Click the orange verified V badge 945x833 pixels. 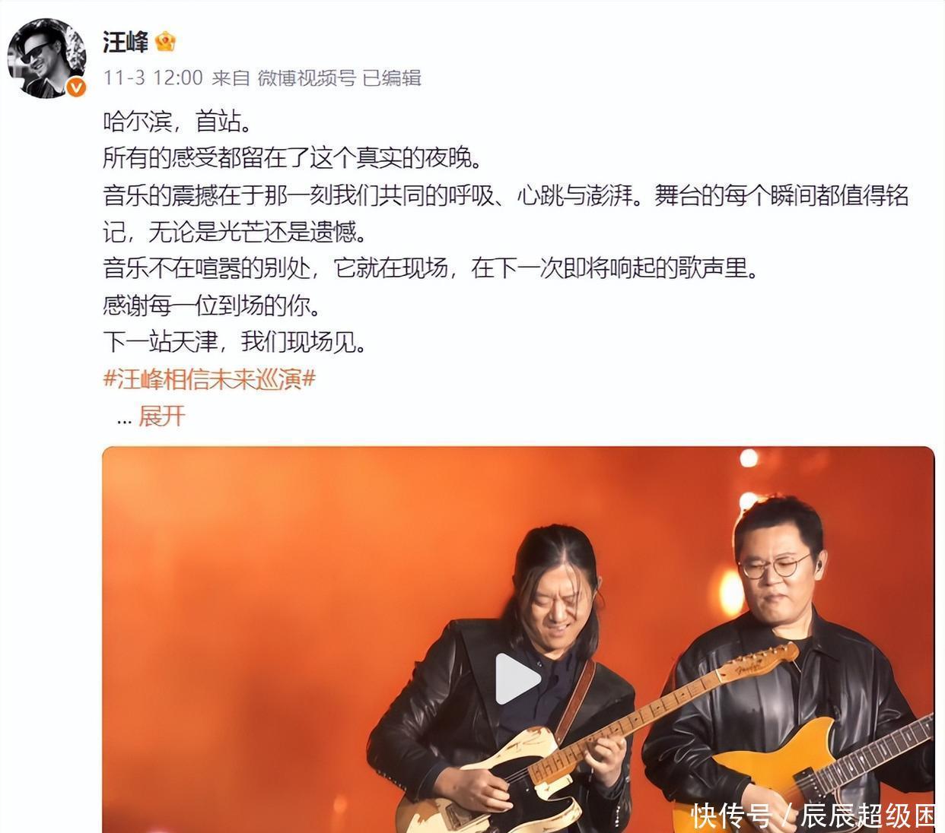[75, 87]
